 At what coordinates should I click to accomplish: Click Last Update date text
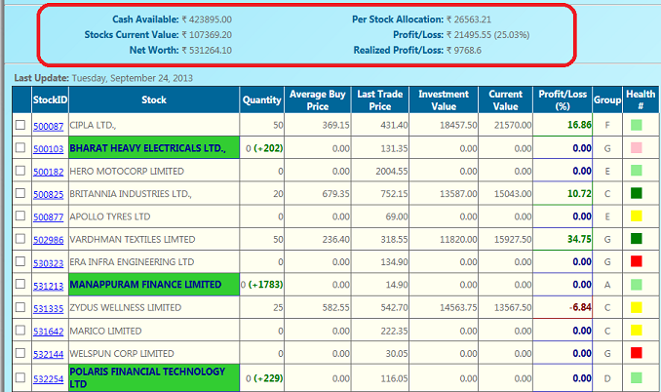tap(133, 78)
